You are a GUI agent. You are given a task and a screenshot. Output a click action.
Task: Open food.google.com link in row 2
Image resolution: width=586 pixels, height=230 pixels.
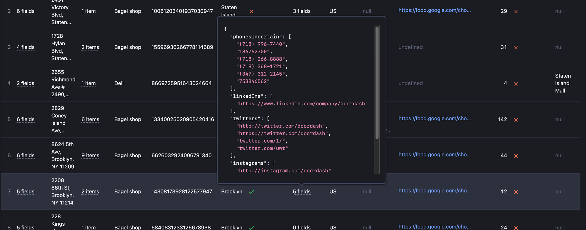[x=435, y=10]
